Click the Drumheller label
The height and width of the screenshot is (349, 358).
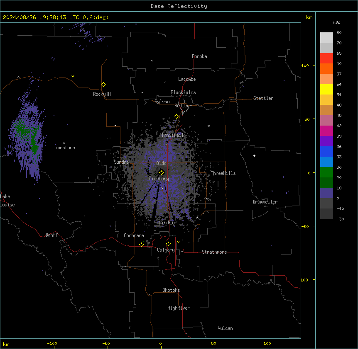[x=265, y=202]
